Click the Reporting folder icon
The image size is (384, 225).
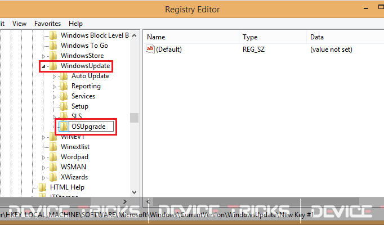(x=64, y=86)
